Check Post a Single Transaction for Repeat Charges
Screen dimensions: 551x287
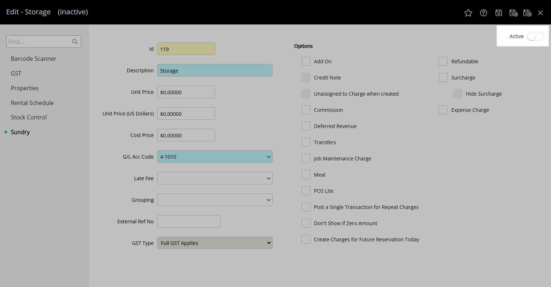[x=306, y=207]
